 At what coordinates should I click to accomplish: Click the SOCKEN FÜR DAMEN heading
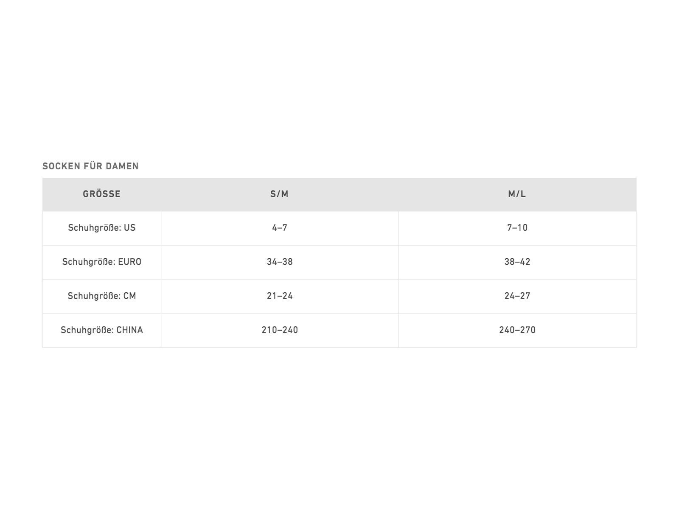90,166
